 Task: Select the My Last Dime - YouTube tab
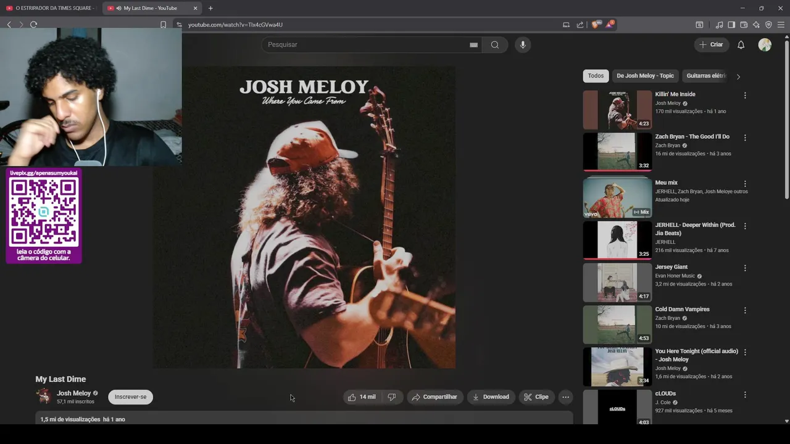click(152, 8)
